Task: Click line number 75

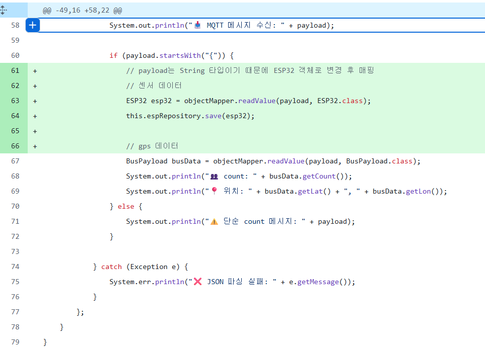Action: tap(15, 282)
